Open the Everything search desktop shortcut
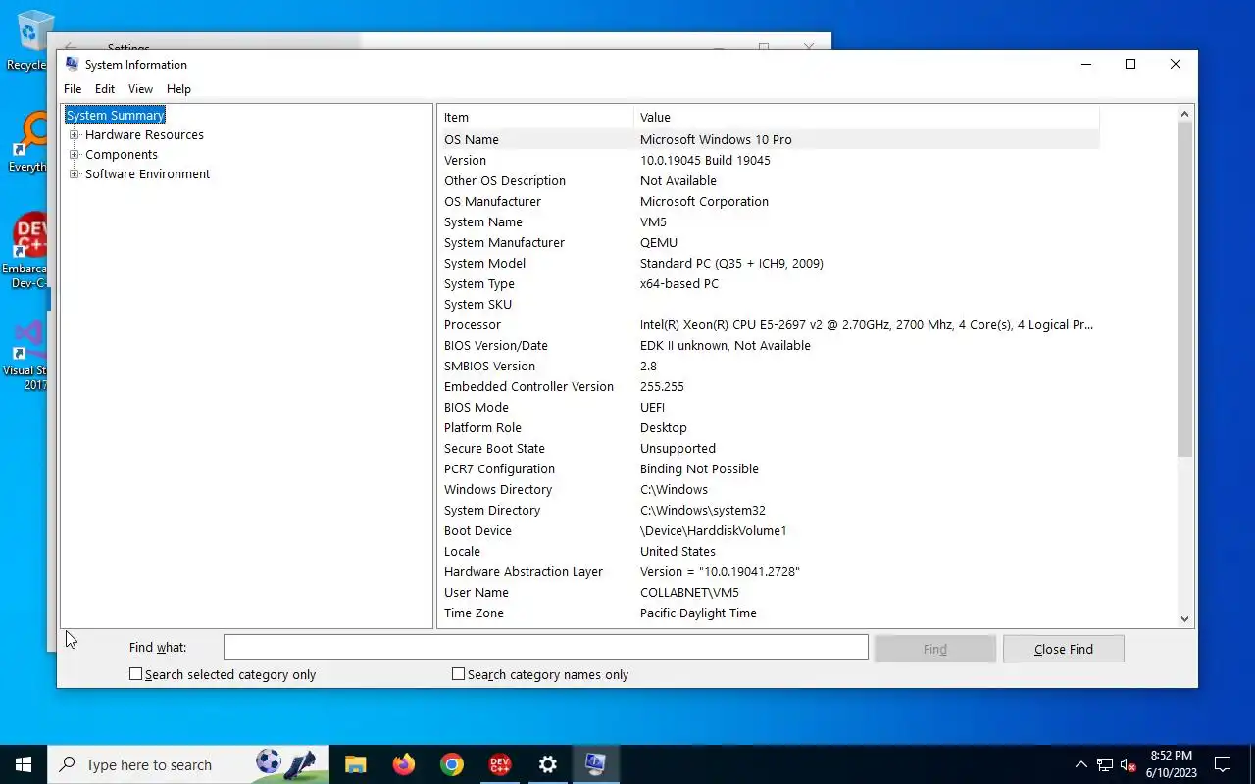 click(x=29, y=142)
